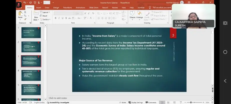Click the Cut scissors icon
This screenshot has width=231, height=104.
click(25, 12)
